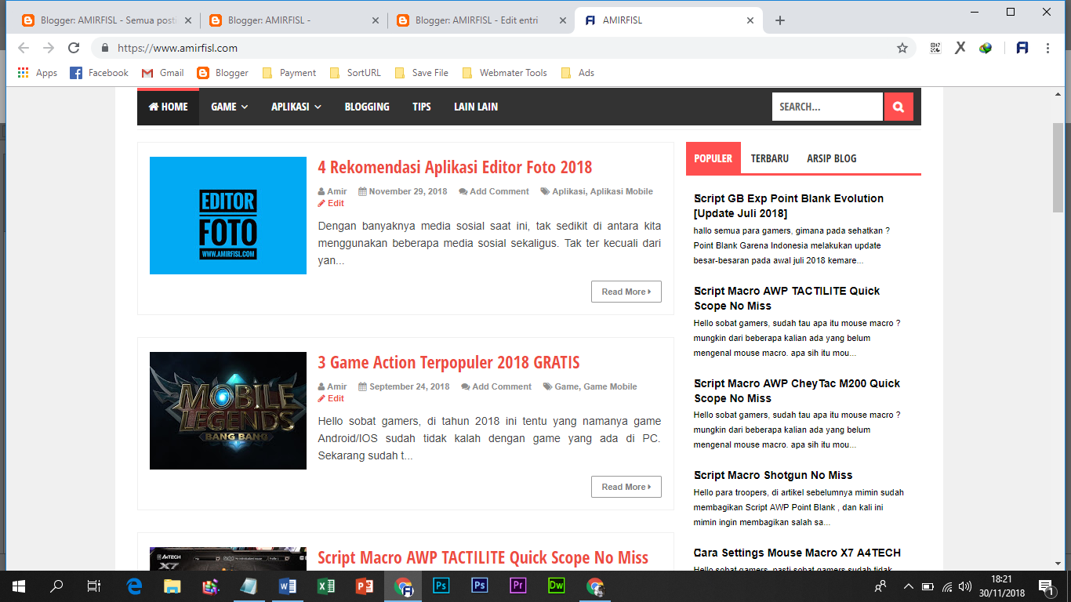Launch Adobe Dreamweaver from the taskbar

(x=556, y=586)
